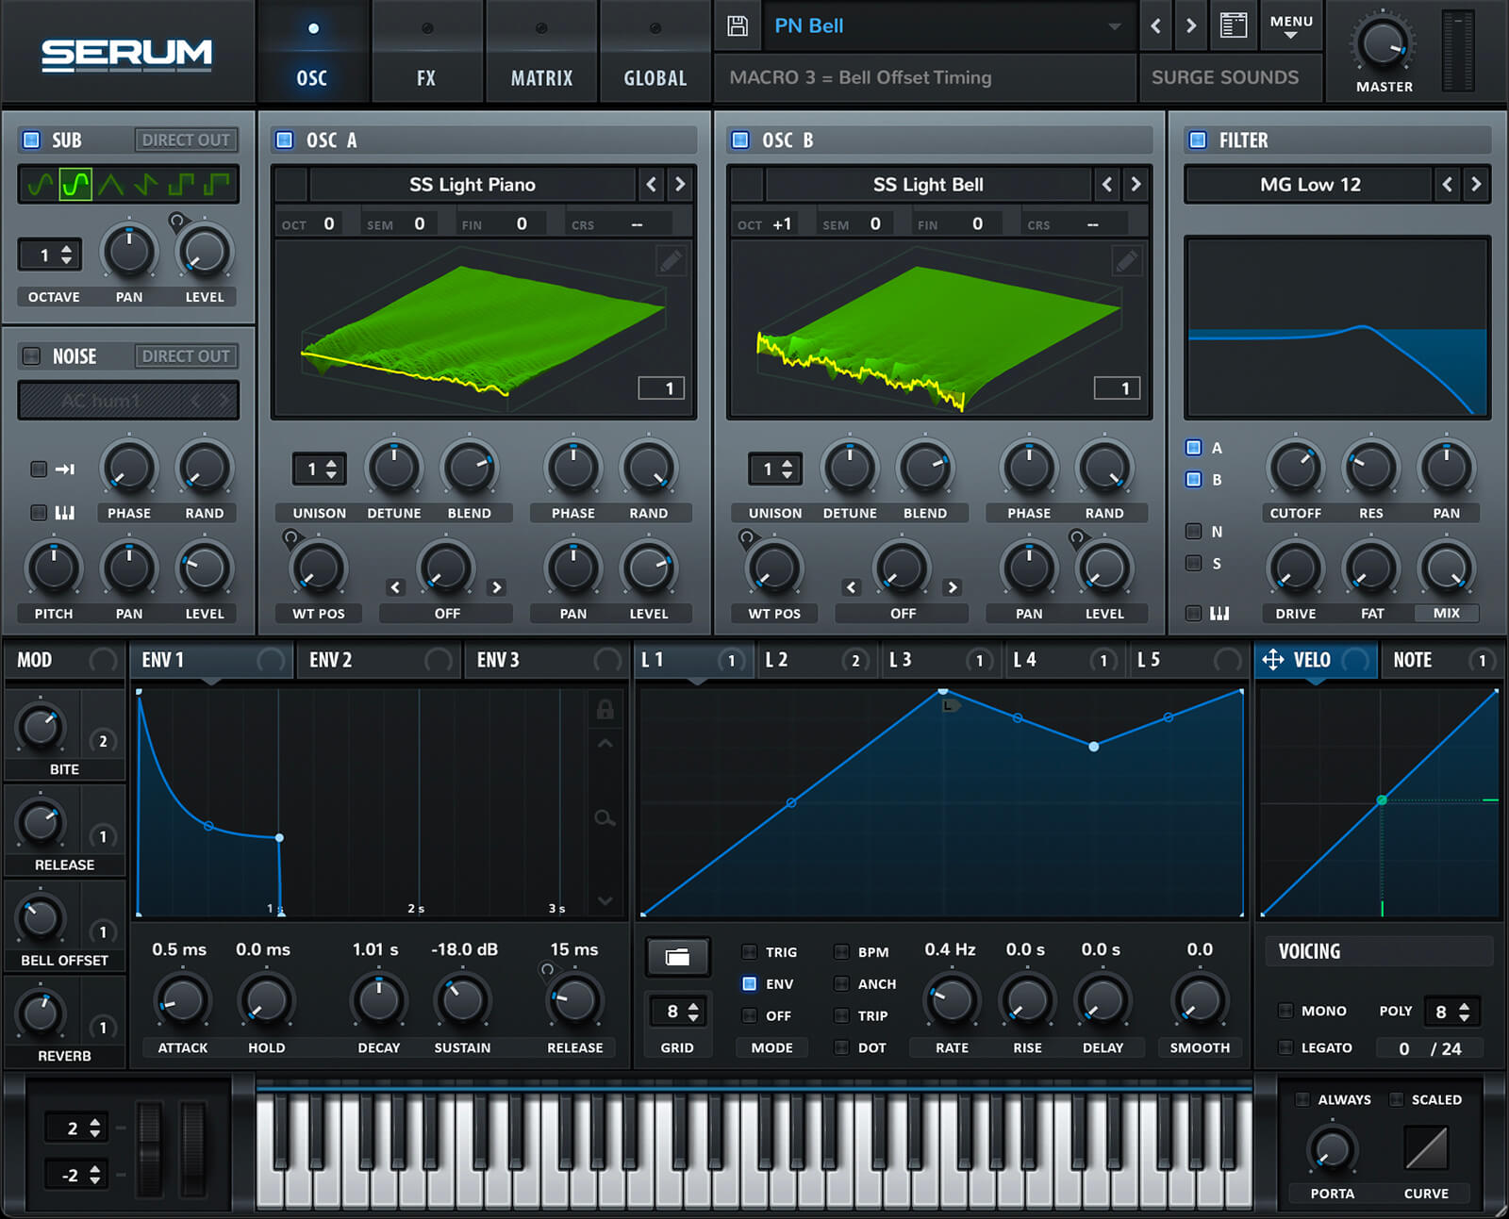This screenshot has height=1219, width=1509.
Task: Toggle OSC A power switch
Action: click(284, 140)
